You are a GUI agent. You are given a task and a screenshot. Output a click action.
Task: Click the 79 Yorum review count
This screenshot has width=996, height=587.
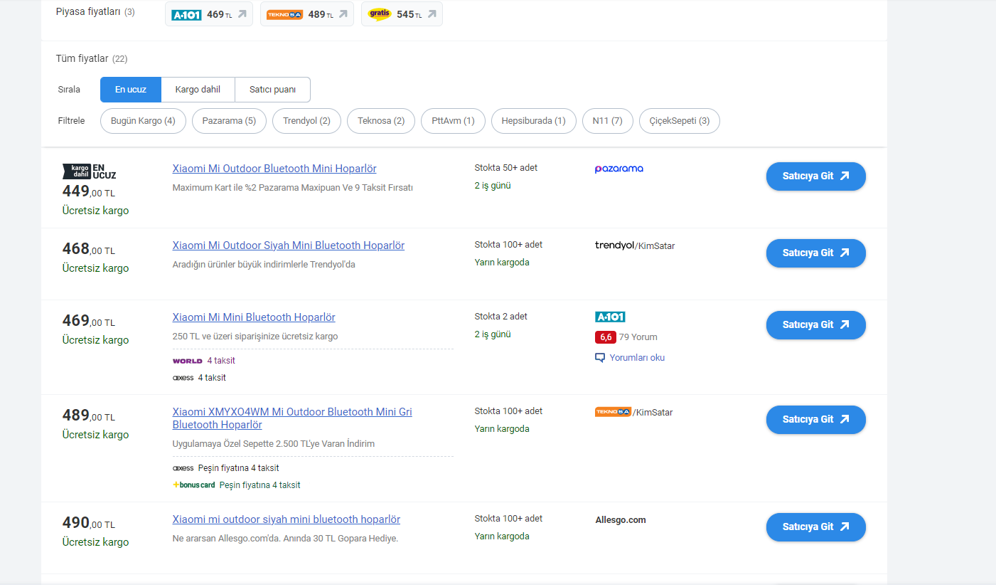click(638, 337)
